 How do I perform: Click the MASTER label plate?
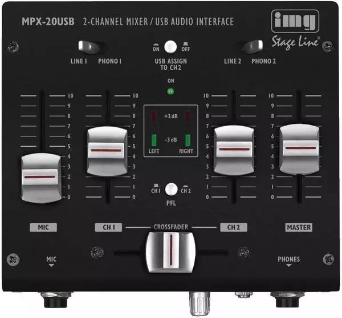pyautogui.click(x=299, y=227)
